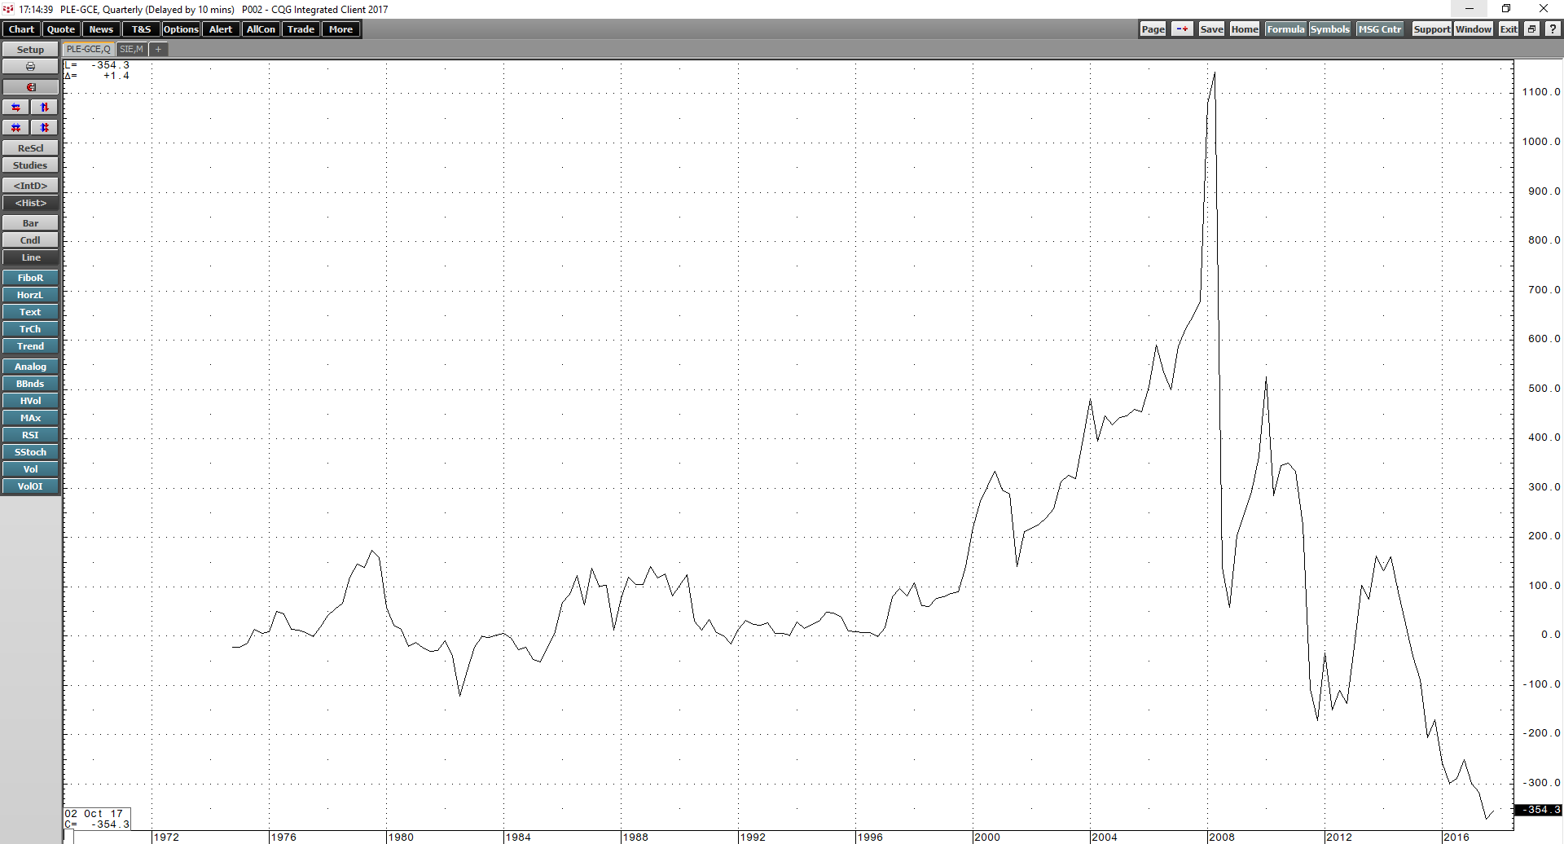Select Cndl candlestick chart type
The width and height of the screenshot is (1564, 844).
click(30, 240)
